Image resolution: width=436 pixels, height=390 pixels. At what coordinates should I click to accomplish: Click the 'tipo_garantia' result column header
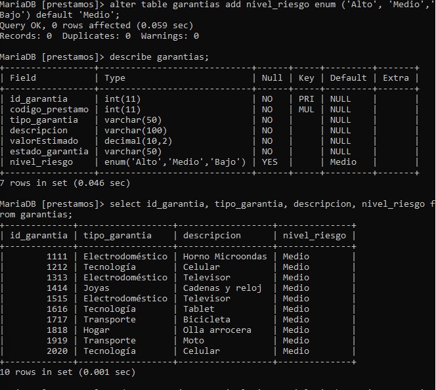(x=118, y=236)
